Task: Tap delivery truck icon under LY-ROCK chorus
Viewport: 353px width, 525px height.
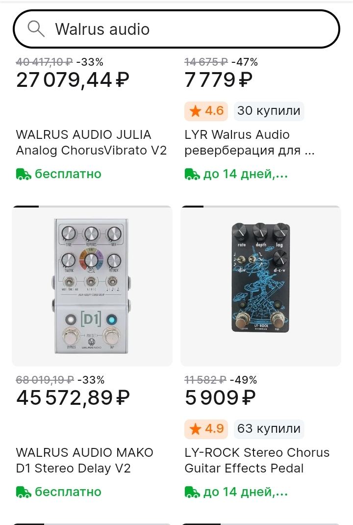Action: click(x=192, y=492)
